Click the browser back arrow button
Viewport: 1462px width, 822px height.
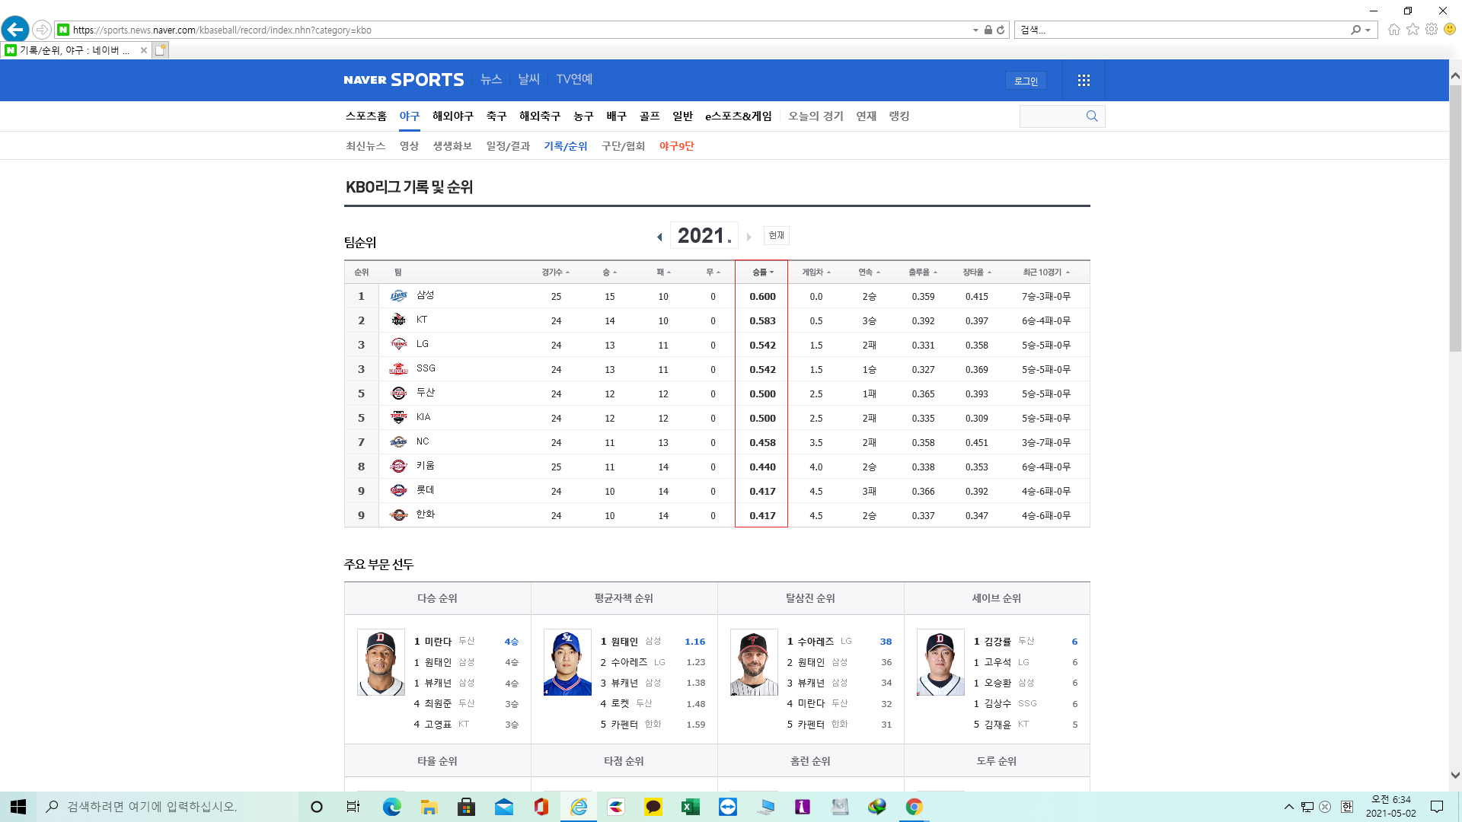click(x=15, y=30)
